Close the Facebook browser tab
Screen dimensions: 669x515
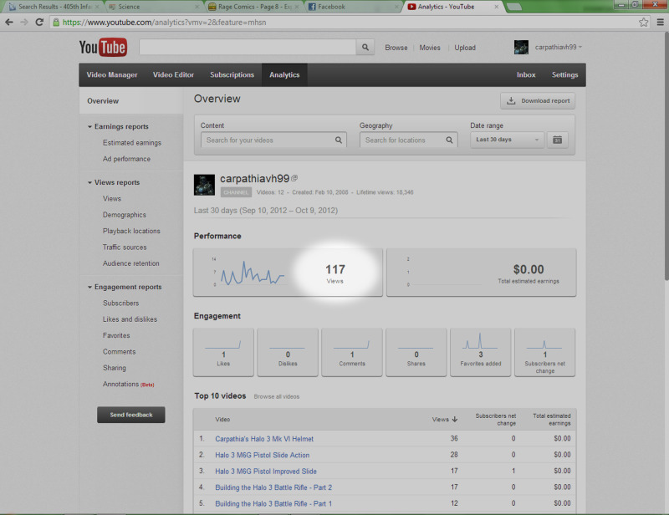point(396,7)
